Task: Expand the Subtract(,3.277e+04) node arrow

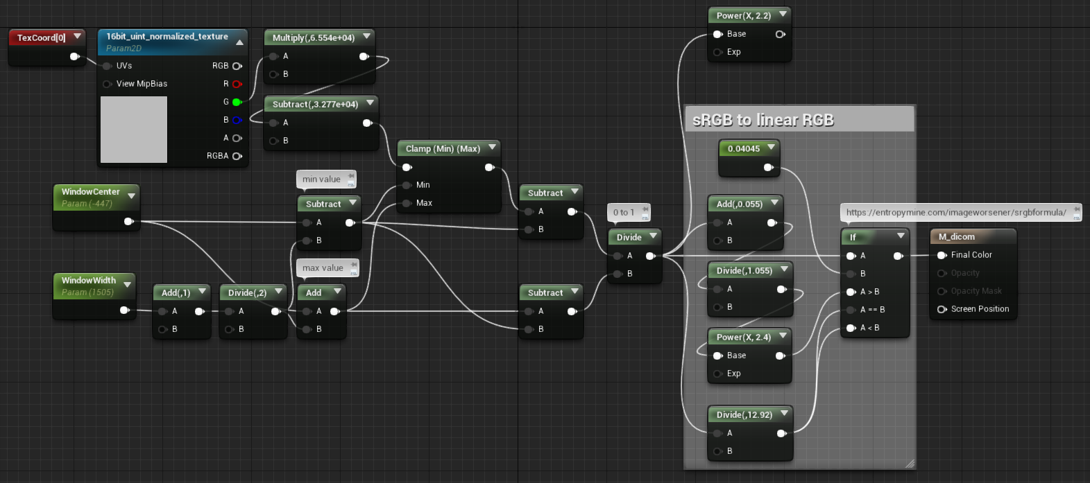Action: click(370, 103)
